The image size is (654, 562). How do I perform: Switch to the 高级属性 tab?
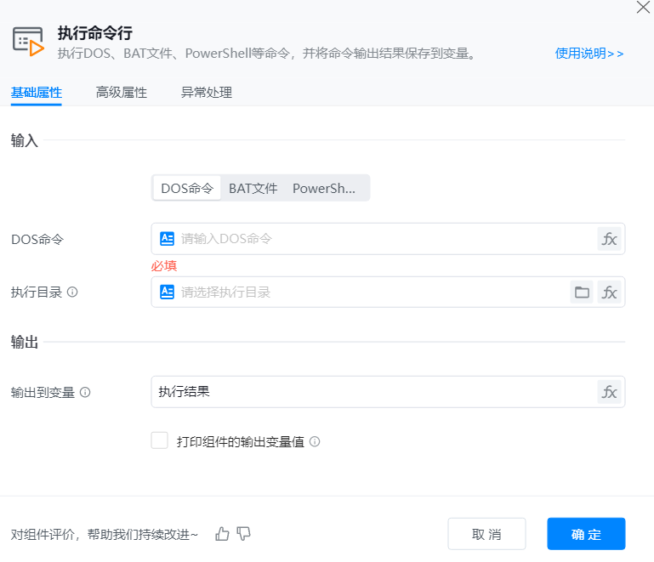tap(122, 93)
